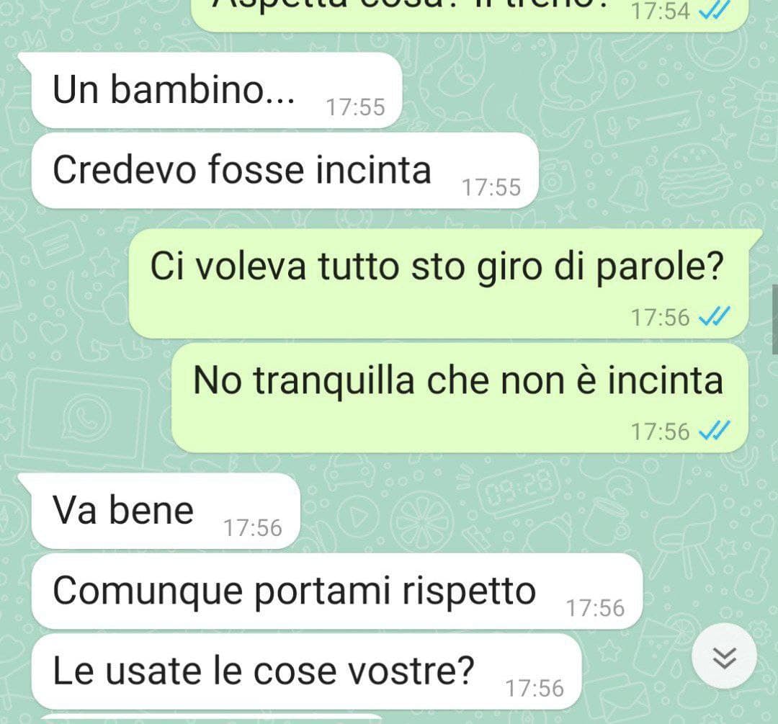Tap the 'Va bene' message bubble
The width and height of the screenshot is (778, 724).
(166, 511)
